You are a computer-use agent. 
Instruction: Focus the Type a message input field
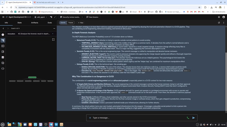[x=138, y=118]
